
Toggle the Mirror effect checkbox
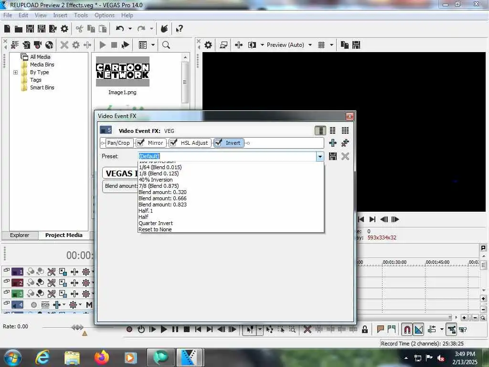click(x=141, y=142)
